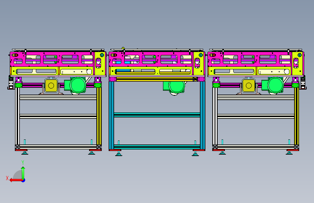Viewport: 314px width, 203px height.
Task: Click the blue Z axis ball on the triad
Action: (24, 180)
